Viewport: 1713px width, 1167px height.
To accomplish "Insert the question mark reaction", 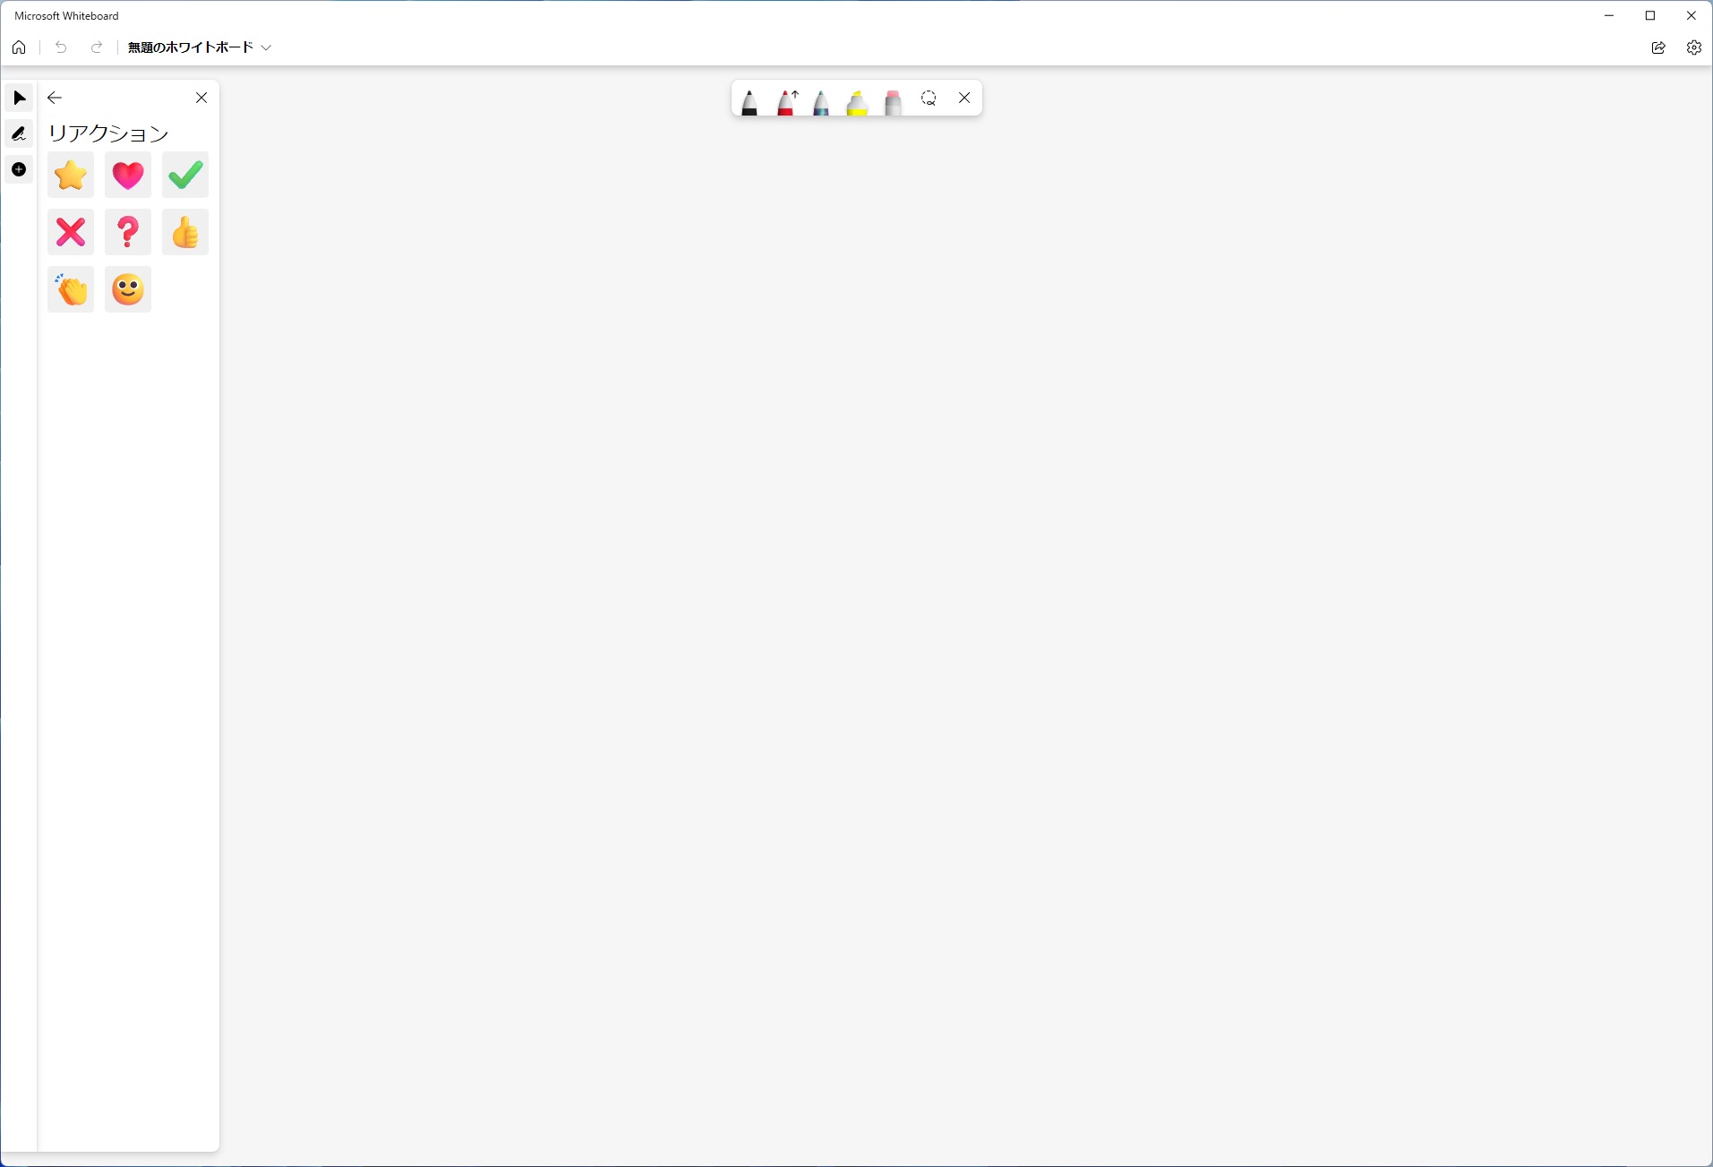I will pyautogui.click(x=128, y=232).
